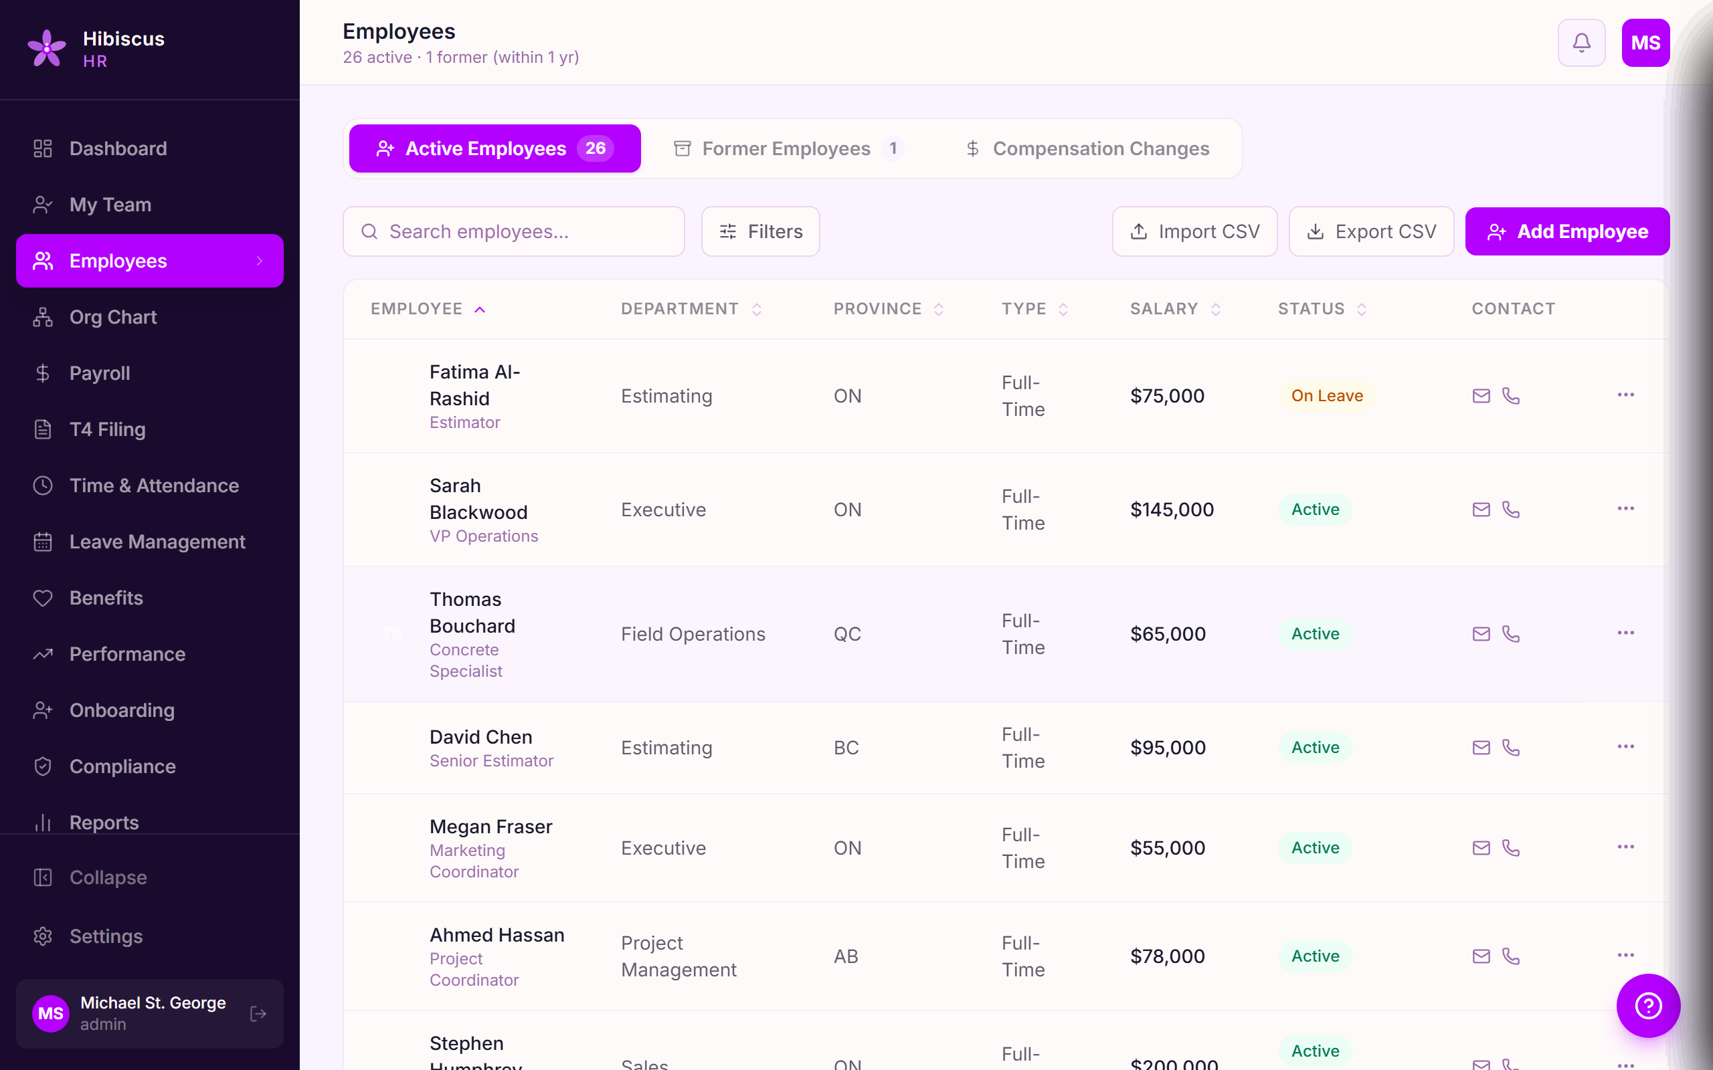Call Thomas Bouchard via phone icon
1713x1070 pixels.
[1510, 634]
